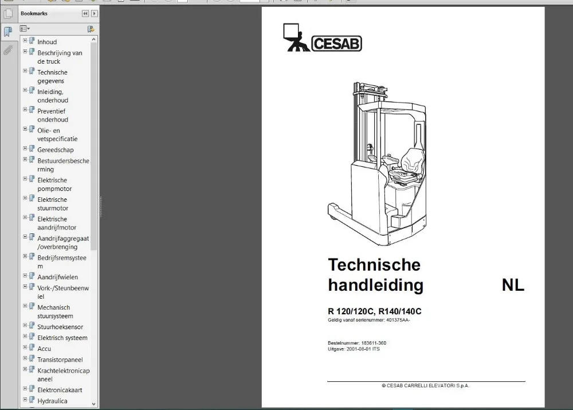Viewport: 573px width, 410px height.
Task: Click bookmark icon beside Elektrische stuurmotor
Action: coord(32,198)
